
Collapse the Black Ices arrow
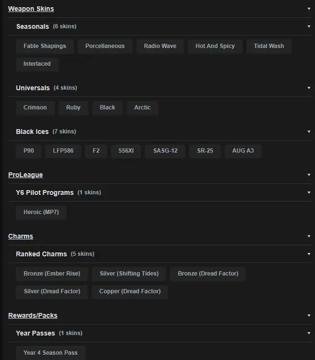click(x=309, y=132)
